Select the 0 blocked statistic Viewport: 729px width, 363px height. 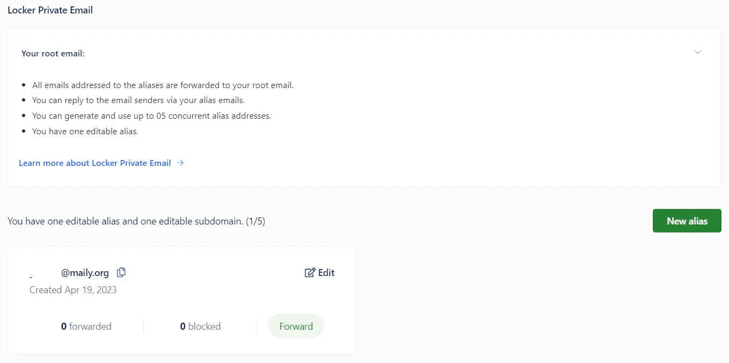click(200, 326)
